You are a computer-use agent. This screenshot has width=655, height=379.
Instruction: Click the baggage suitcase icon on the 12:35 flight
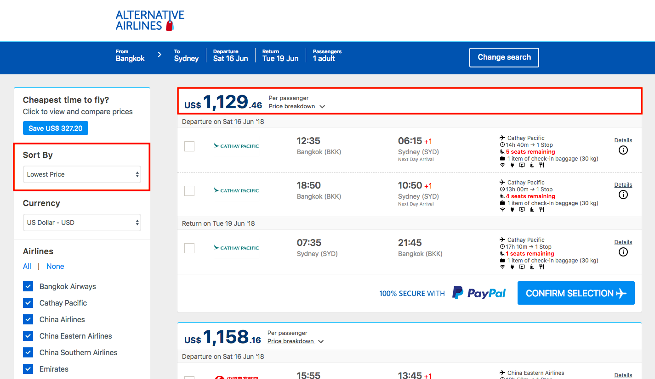tap(502, 159)
